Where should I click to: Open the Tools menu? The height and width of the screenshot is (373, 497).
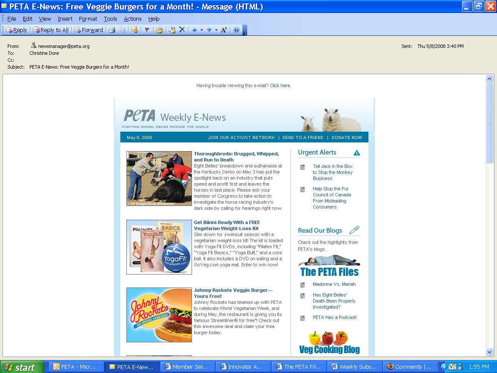[110, 19]
